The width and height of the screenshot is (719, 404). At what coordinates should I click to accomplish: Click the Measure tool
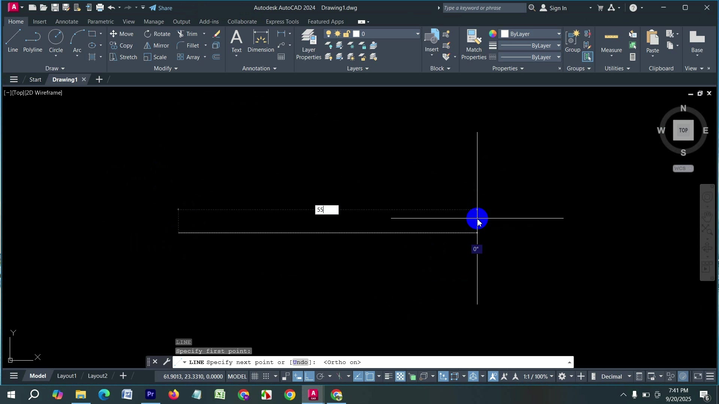pos(612,41)
